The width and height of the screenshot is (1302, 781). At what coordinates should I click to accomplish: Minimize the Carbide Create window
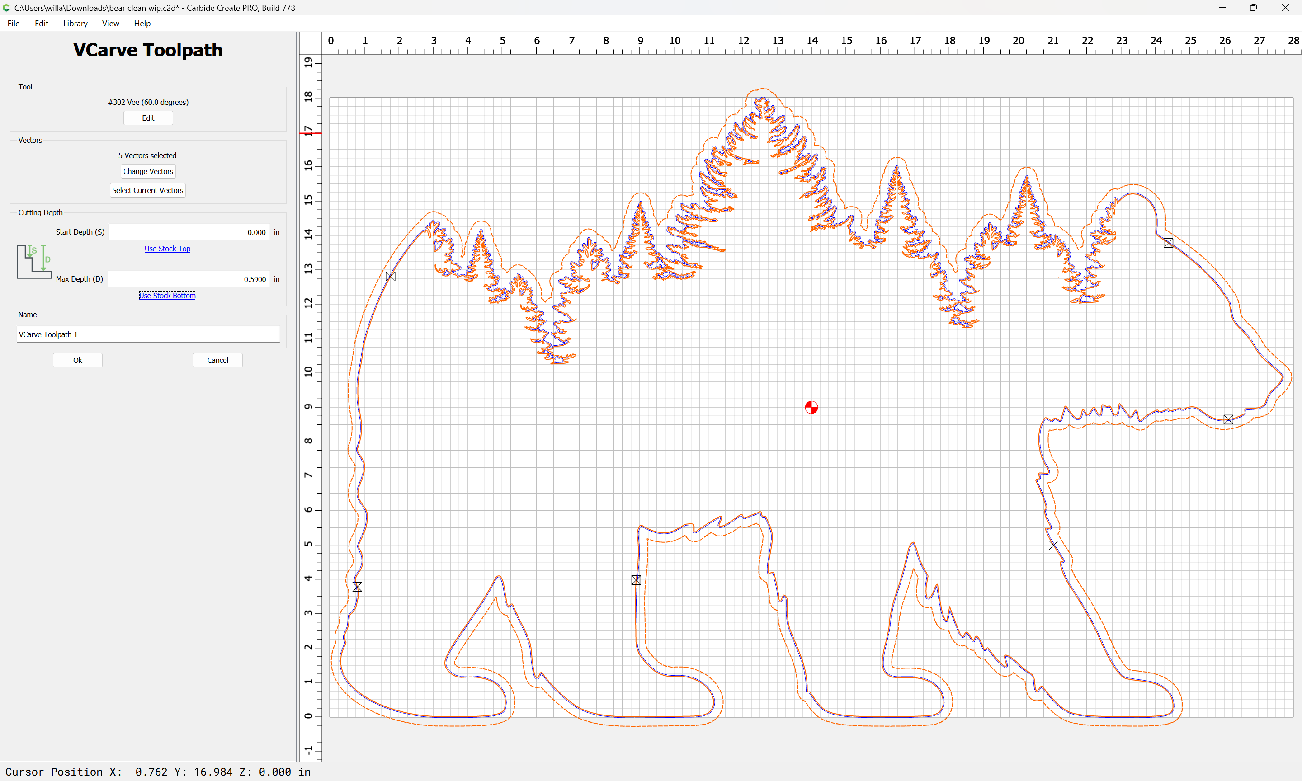(1222, 7)
